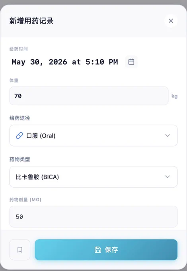Screen dimensions: 187x271
Task: Open the 比卡鲁胺 (BICA) drug selector
Action: 93,177
